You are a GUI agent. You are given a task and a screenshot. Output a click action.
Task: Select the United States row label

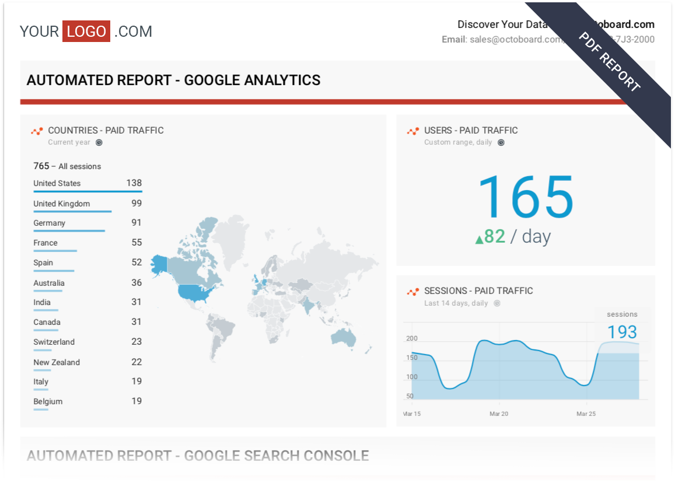tap(57, 183)
